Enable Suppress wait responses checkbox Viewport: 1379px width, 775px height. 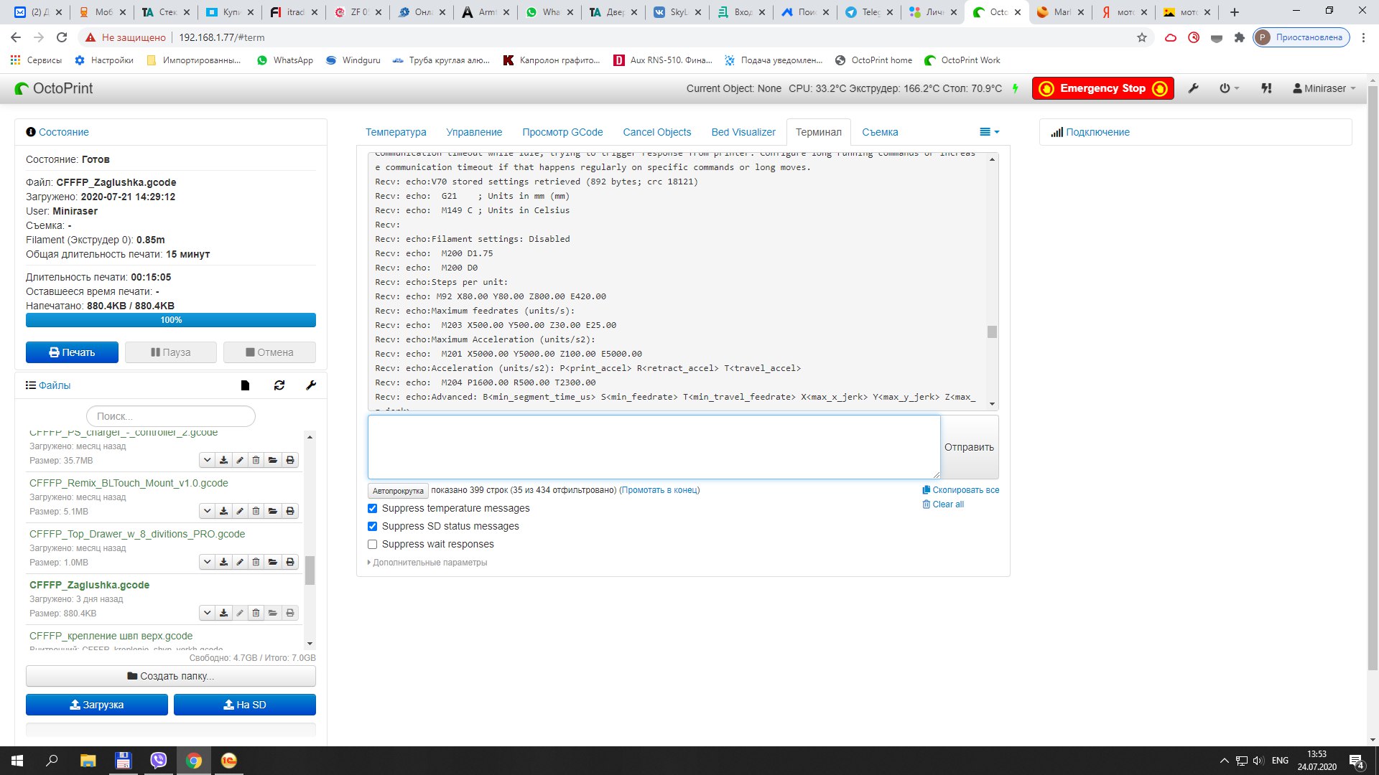[372, 544]
